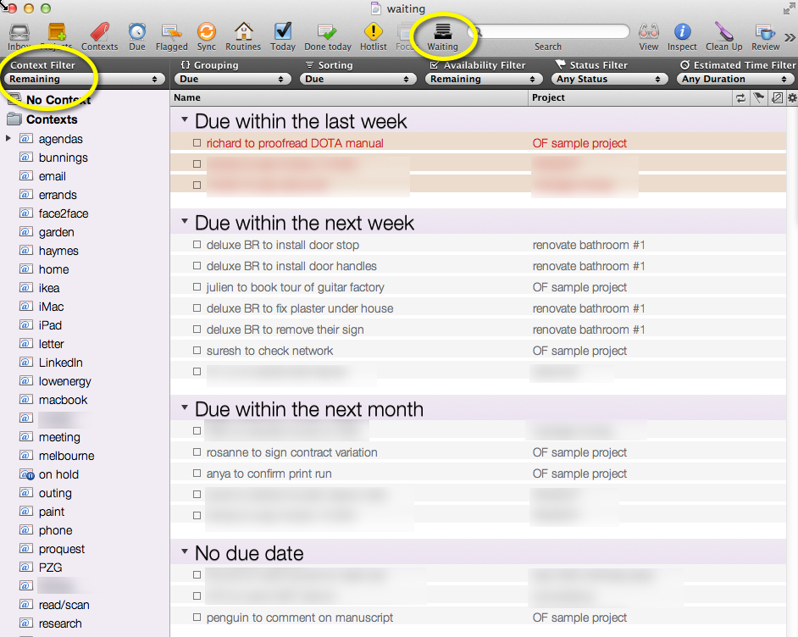798x637 pixels.
Task: Show Flagged items via toolbar
Action: tap(172, 35)
